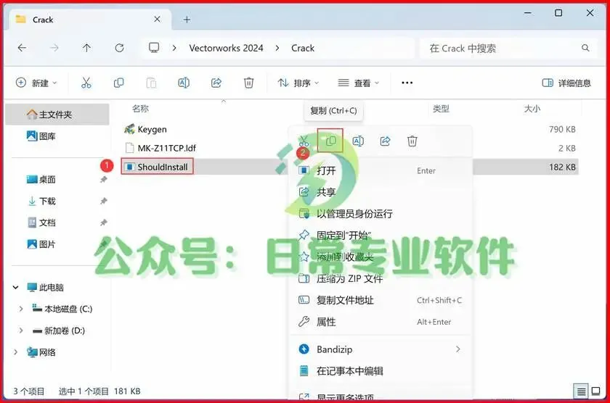Sort by the 大小 column header
Screen dimensions: 610x403
pos(532,108)
